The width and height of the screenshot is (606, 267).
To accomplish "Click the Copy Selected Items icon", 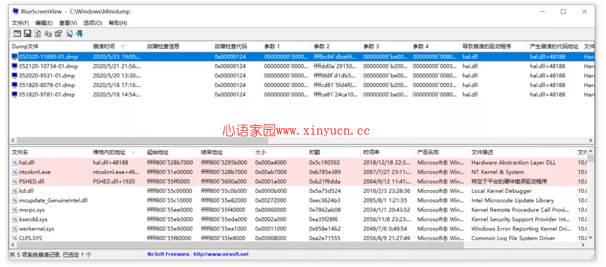I will point(48,34).
